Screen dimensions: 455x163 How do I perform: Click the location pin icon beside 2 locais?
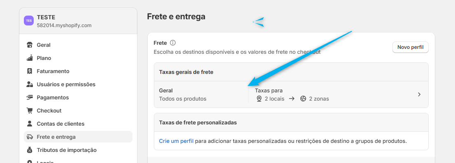(x=259, y=99)
